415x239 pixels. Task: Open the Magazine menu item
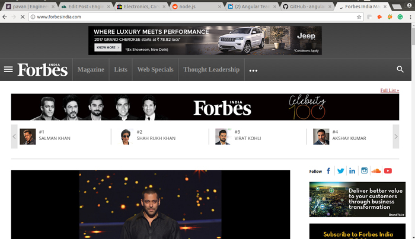[x=91, y=69]
